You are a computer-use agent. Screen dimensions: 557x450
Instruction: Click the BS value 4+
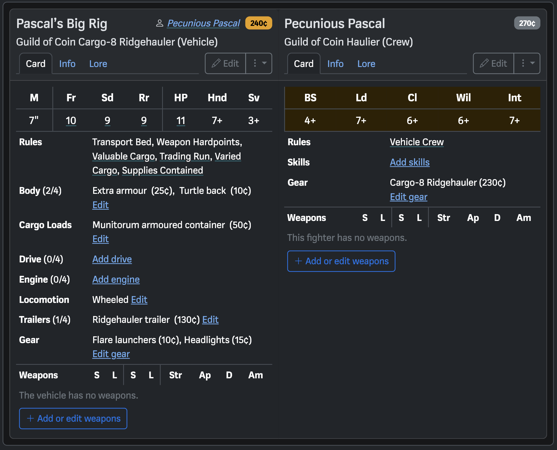tap(310, 121)
